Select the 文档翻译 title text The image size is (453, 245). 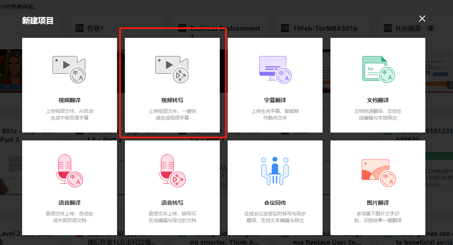click(378, 100)
